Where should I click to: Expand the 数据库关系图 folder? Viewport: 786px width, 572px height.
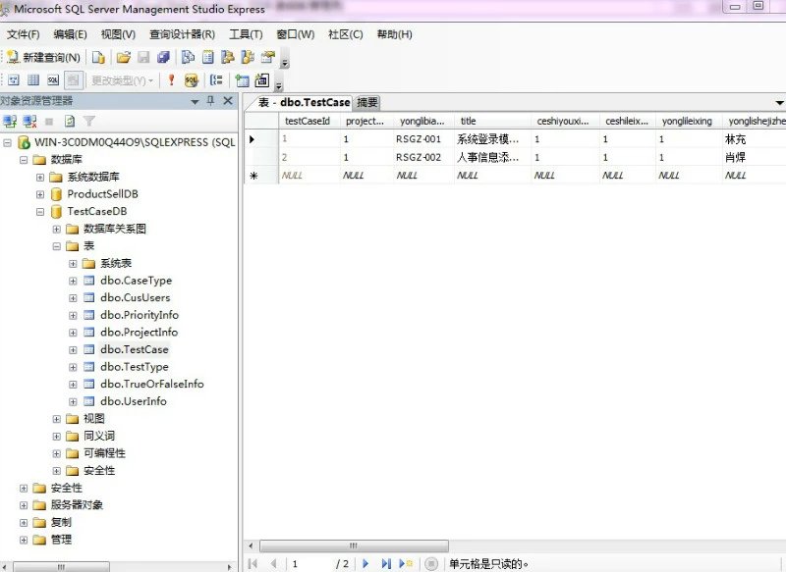(x=57, y=230)
